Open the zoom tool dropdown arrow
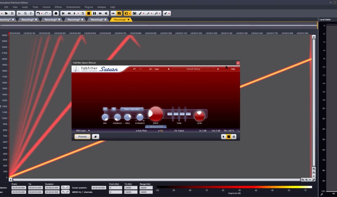This screenshot has height=197, width=337. 160,13
